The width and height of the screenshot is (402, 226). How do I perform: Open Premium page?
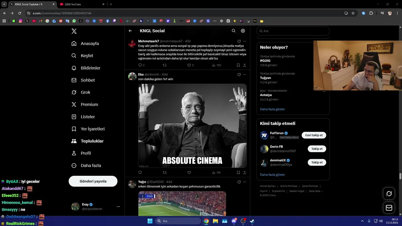click(x=84, y=105)
